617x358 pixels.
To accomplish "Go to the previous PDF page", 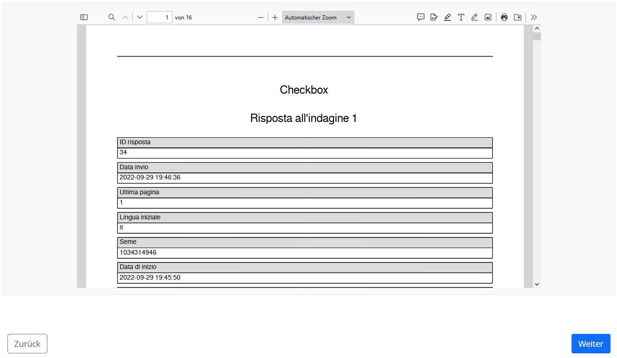I will point(125,17).
